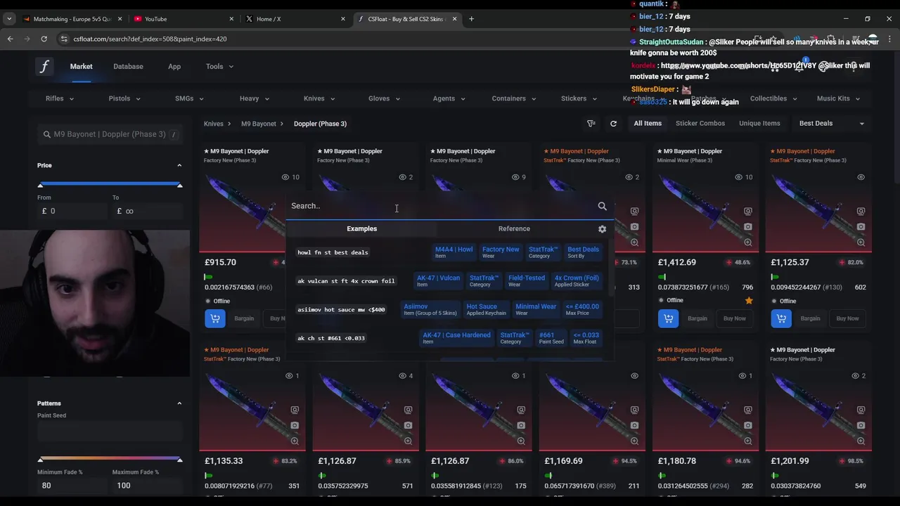This screenshot has height=506, width=900.
Task: Click zoom magnifier on the £1,135.33 card
Action: click(x=295, y=441)
